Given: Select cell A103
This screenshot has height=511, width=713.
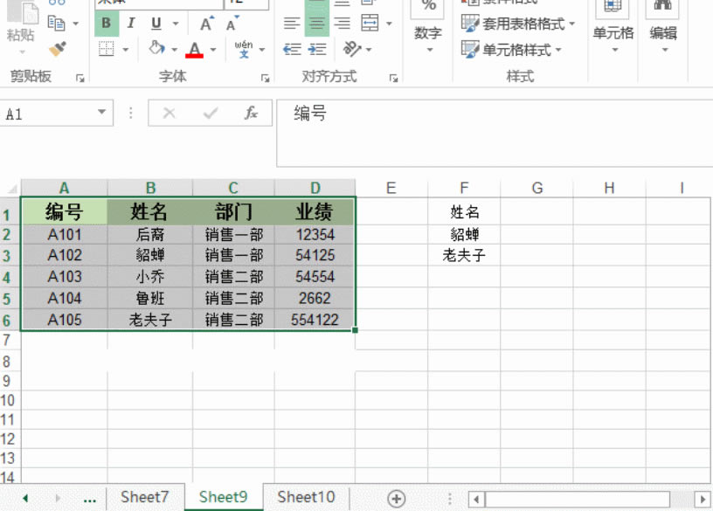Looking at the screenshot, I should pyautogui.click(x=64, y=276).
